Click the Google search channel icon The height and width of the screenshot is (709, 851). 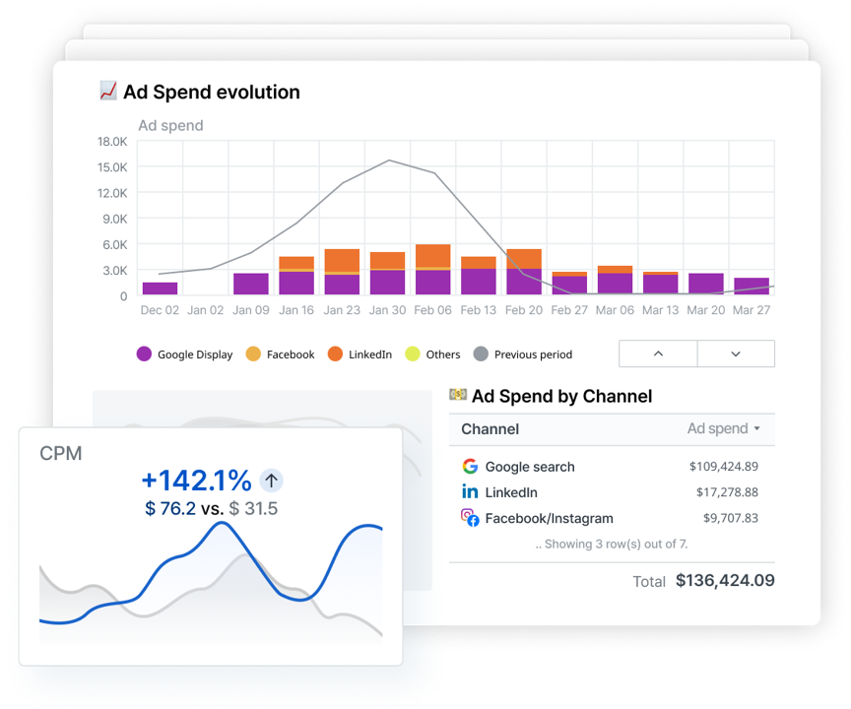470,466
